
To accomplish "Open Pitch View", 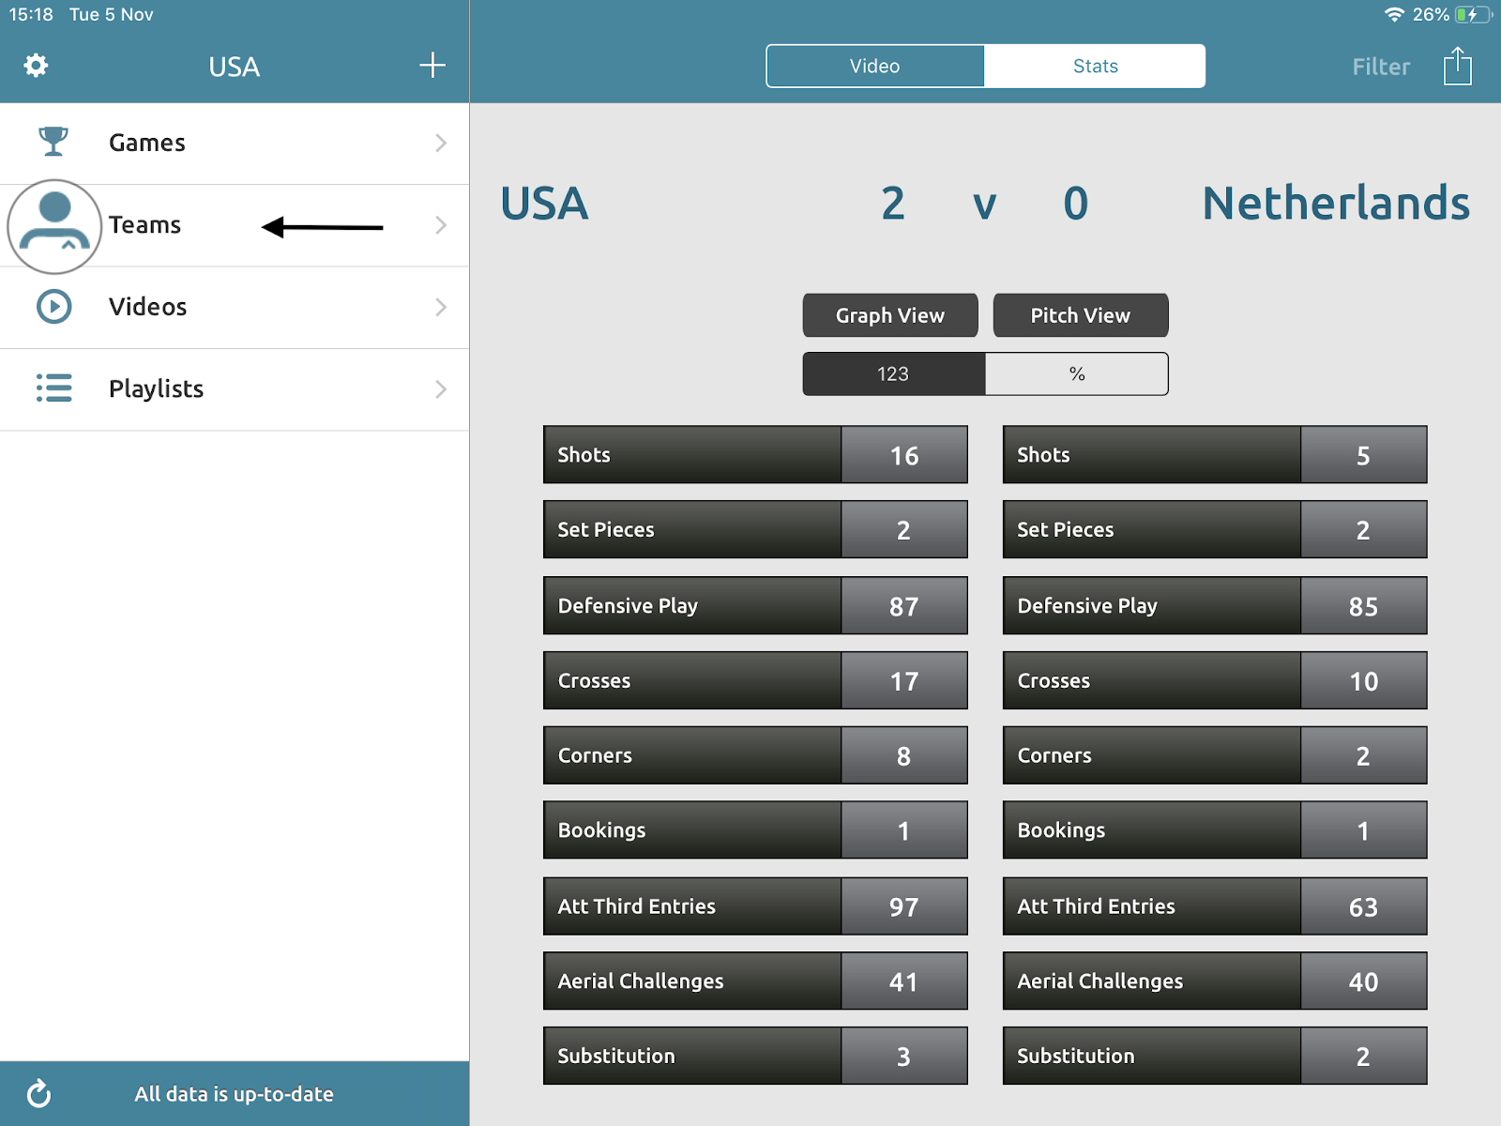I will pos(1080,315).
